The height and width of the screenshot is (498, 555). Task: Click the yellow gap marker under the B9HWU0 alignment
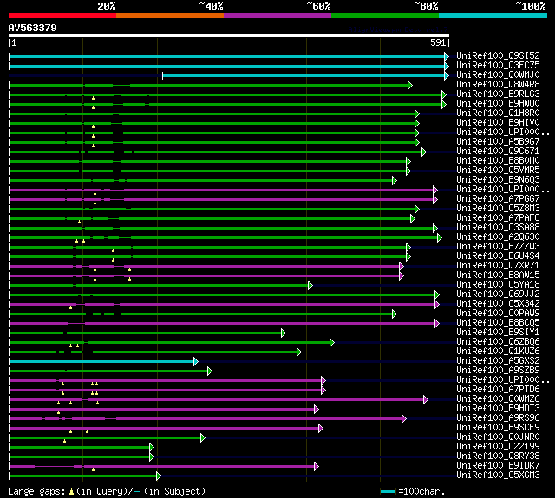point(93,107)
